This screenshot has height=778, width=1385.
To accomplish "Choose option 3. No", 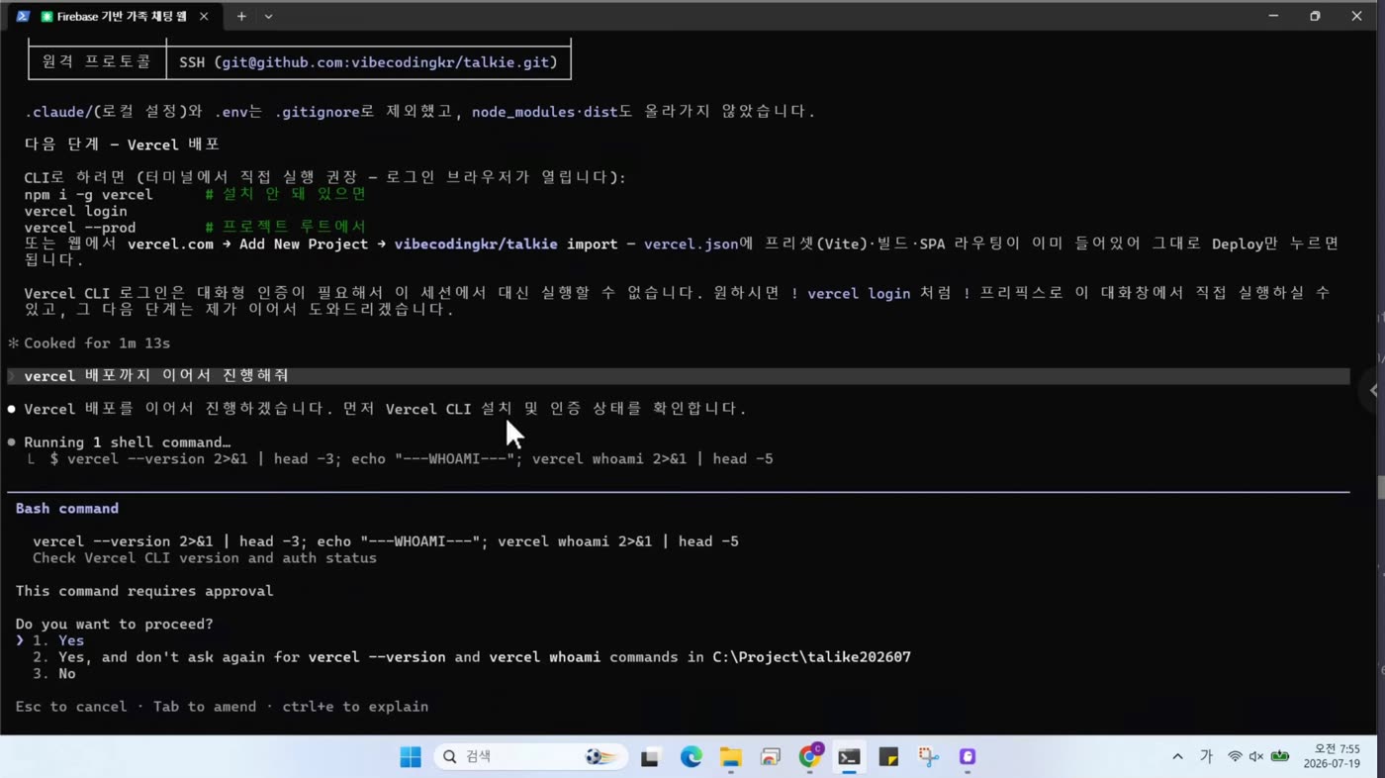I will (54, 674).
